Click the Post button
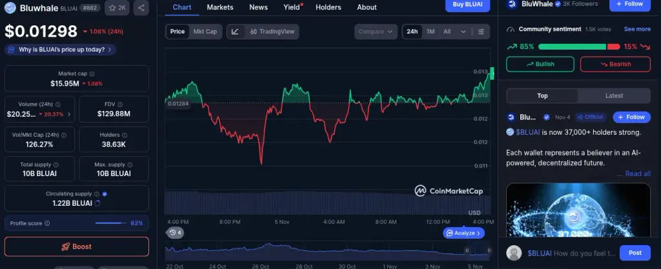The width and height of the screenshot is (661, 269). pos(635,253)
